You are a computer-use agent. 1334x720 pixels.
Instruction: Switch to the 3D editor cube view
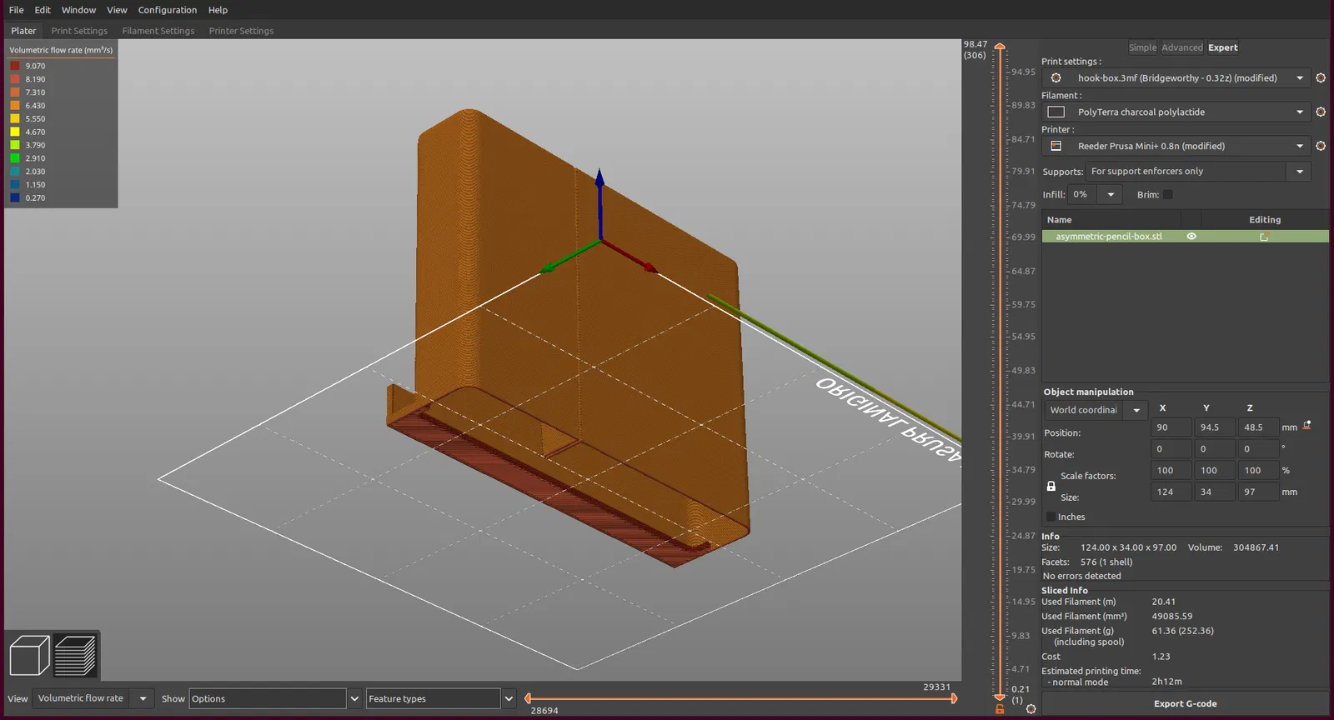(29, 655)
